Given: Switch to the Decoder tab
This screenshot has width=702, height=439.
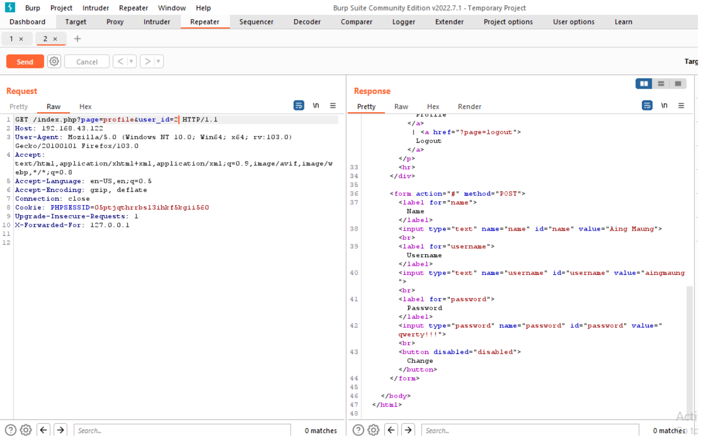Looking at the screenshot, I should pos(307,22).
